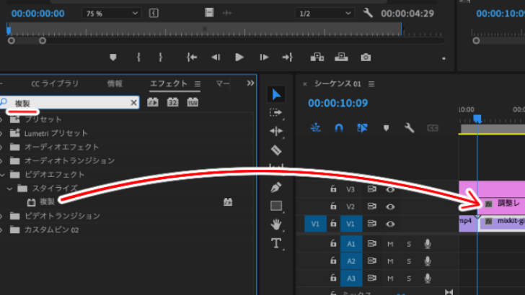Click the Rectangle tool
The height and width of the screenshot is (295, 525).
[x=276, y=206]
